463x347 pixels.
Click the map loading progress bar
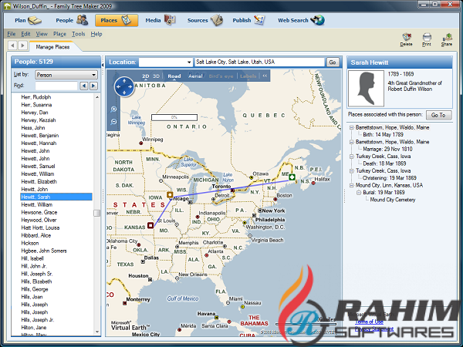(174, 117)
